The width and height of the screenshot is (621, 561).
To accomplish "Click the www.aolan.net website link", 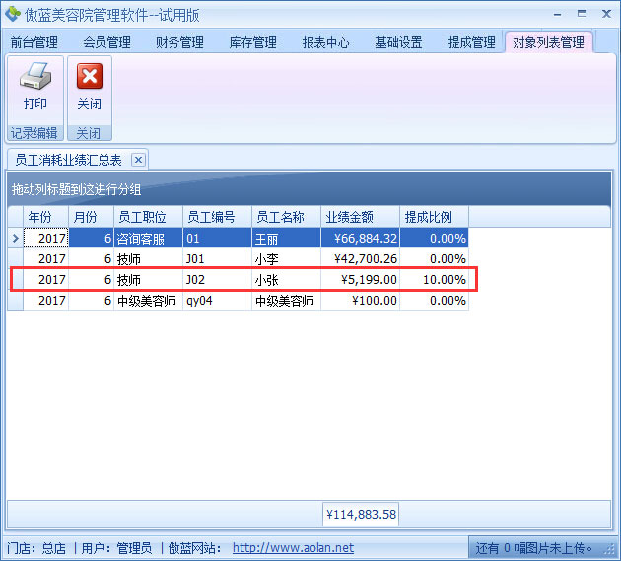I will click(293, 548).
